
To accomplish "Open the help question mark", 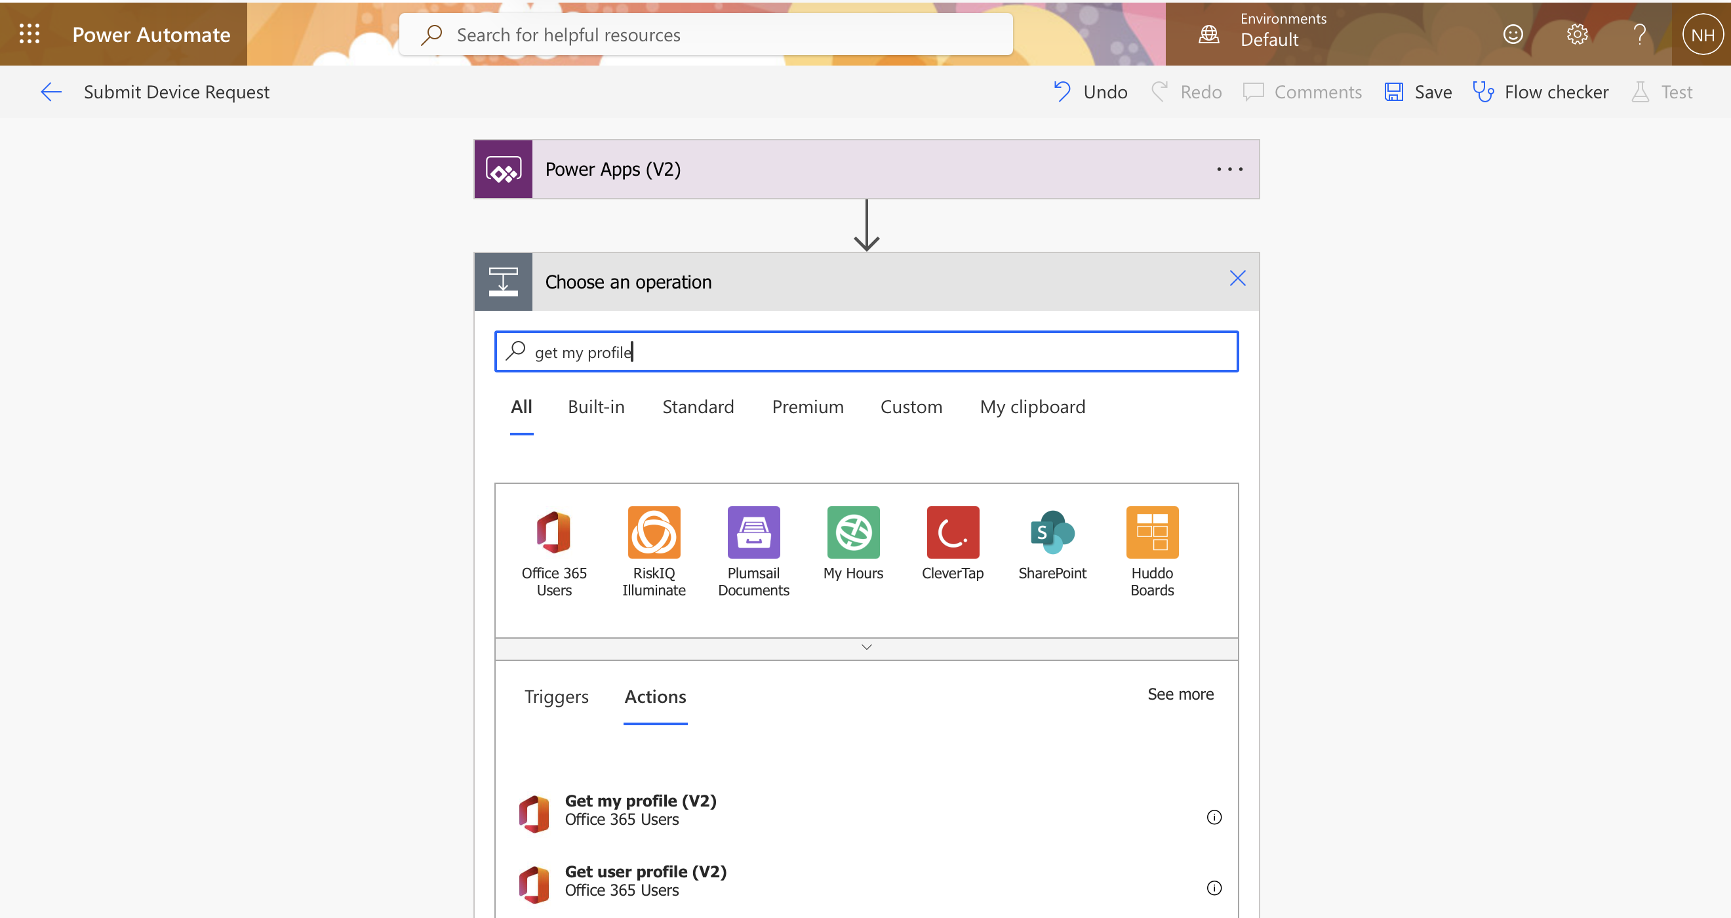I will pos(1640,33).
